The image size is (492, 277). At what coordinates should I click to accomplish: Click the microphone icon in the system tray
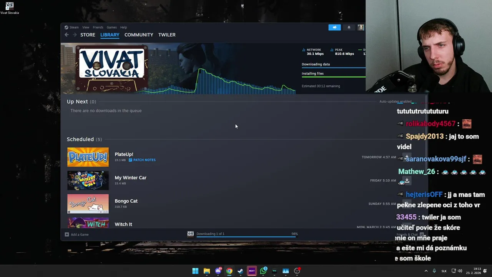click(x=434, y=271)
